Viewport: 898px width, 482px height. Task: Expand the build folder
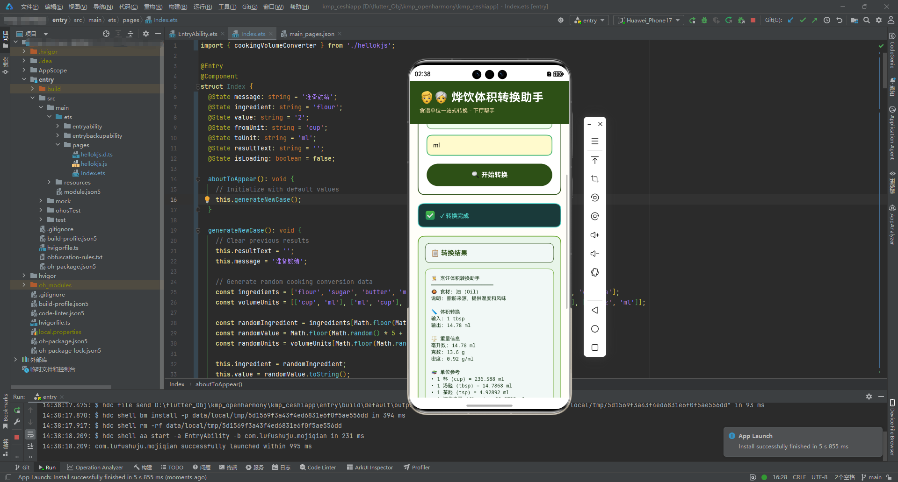[32, 89]
